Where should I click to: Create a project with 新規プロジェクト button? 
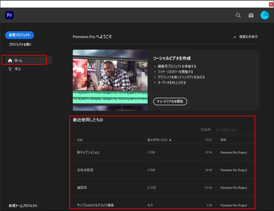tap(20, 35)
